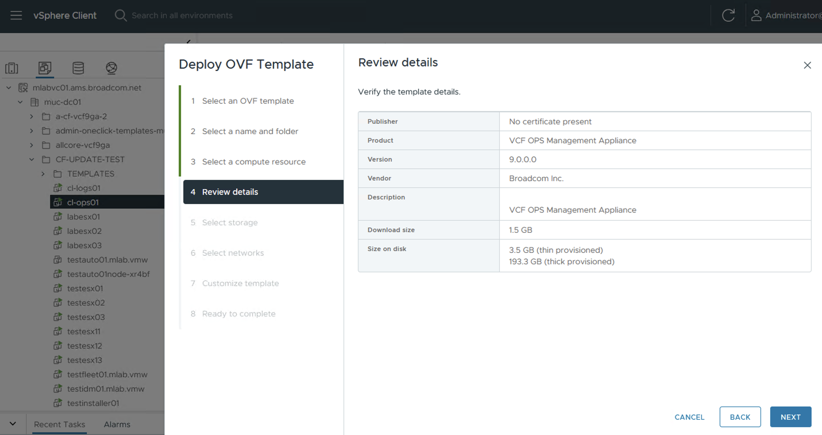Cancel the OVF deployment wizard
The image size is (822, 435).
click(689, 417)
